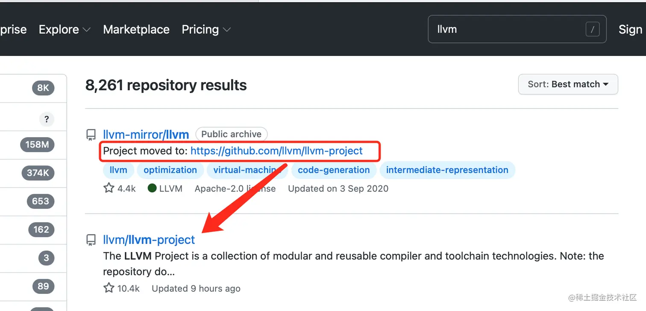Click the star icon next to the 4.4k count
This screenshot has height=311, width=646.
pyautogui.click(x=109, y=188)
